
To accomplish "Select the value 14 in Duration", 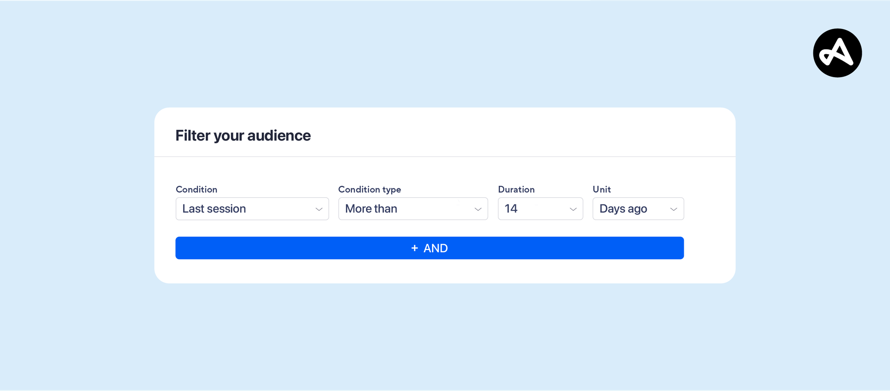I will [511, 209].
